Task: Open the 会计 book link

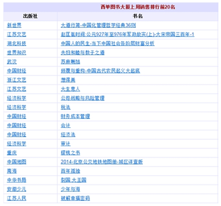Action: pyautogui.click(x=66, y=125)
